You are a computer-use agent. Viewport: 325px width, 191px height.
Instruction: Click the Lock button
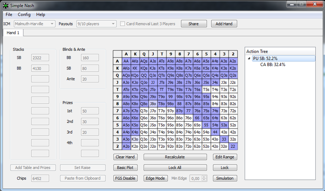(x=225, y=167)
